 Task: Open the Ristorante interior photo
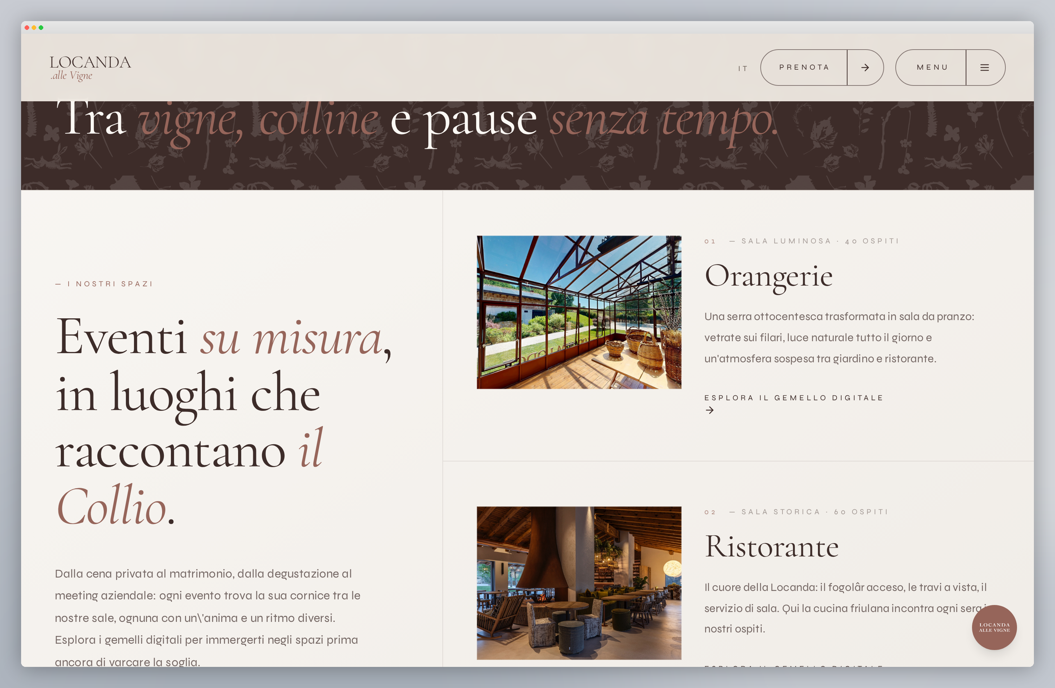point(579,583)
